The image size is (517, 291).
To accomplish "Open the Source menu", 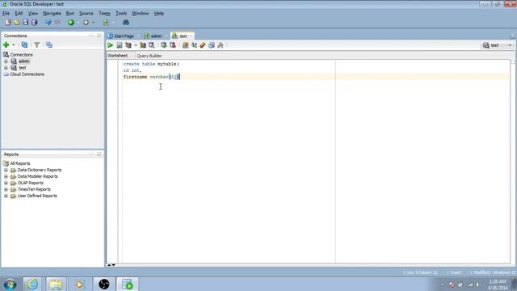I will [x=86, y=14].
